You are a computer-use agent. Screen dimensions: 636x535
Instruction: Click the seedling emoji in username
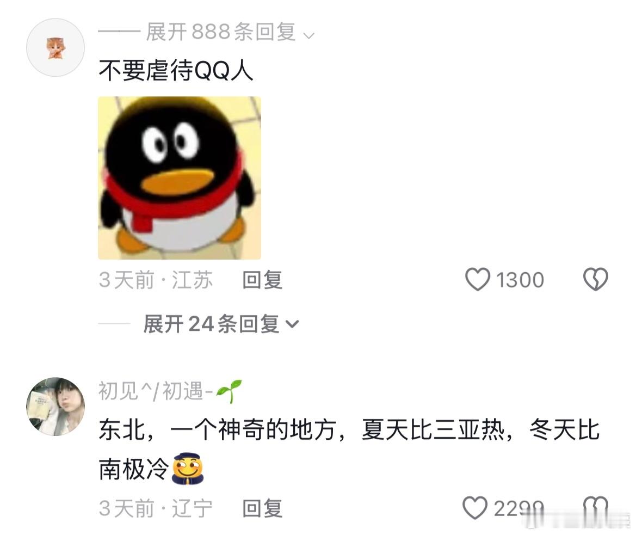(230, 391)
